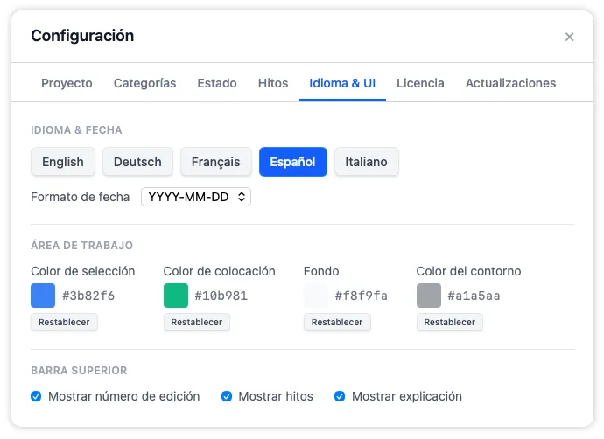The height and width of the screenshot is (439, 604).
Task: Toggle Mostrar explicación checkbox
Action: tap(340, 396)
